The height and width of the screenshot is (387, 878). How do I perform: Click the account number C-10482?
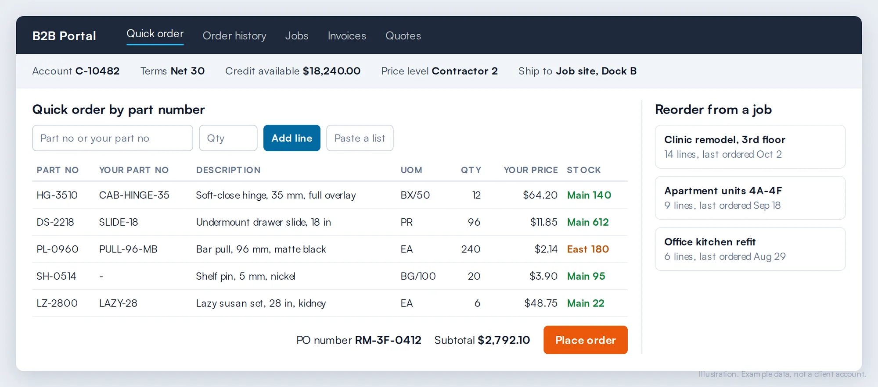(97, 71)
